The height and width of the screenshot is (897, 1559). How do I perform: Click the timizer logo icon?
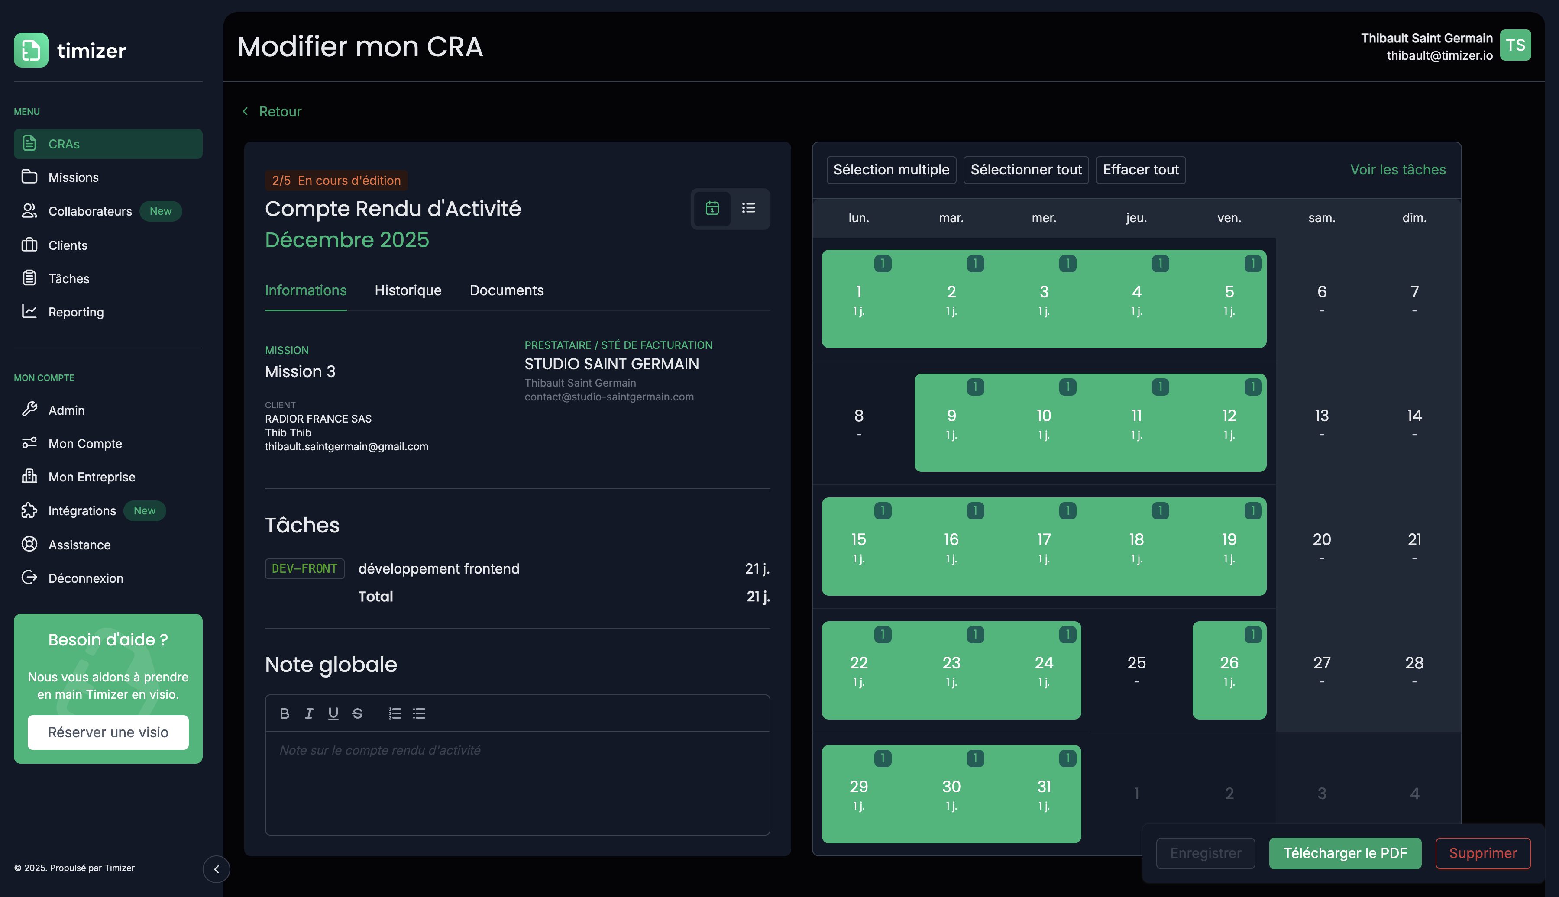(x=31, y=50)
